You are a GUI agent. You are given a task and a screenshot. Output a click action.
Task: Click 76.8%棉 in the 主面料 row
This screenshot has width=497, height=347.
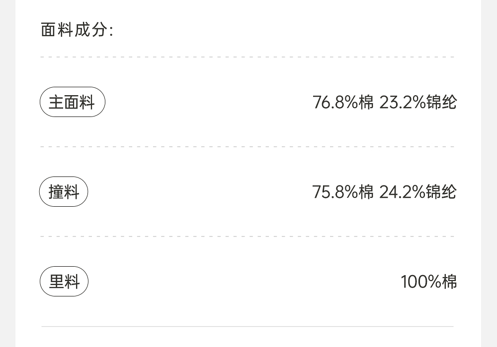pyautogui.click(x=342, y=103)
